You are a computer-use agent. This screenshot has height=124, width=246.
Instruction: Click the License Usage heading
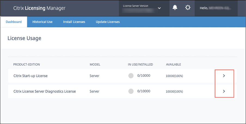24,38
